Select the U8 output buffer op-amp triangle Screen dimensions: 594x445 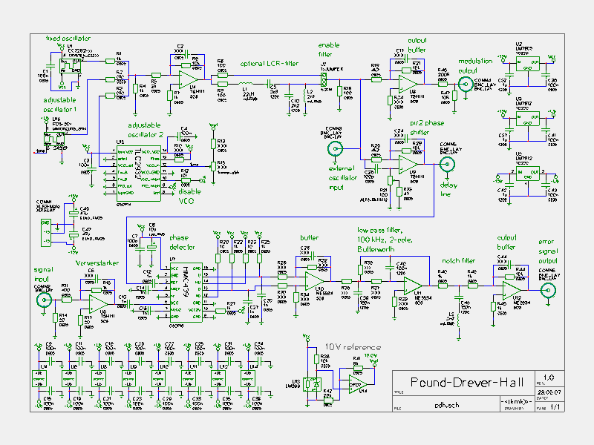point(408,84)
